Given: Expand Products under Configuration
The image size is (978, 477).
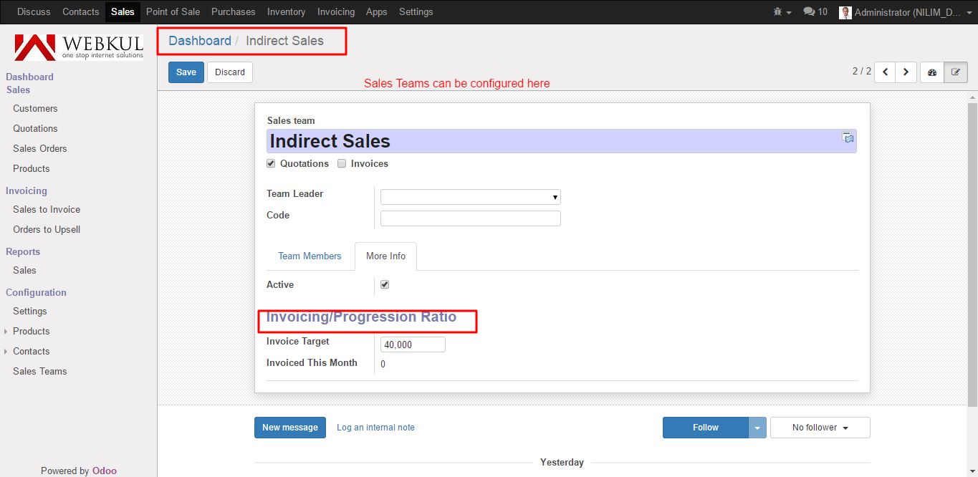Looking at the screenshot, I should (6, 332).
